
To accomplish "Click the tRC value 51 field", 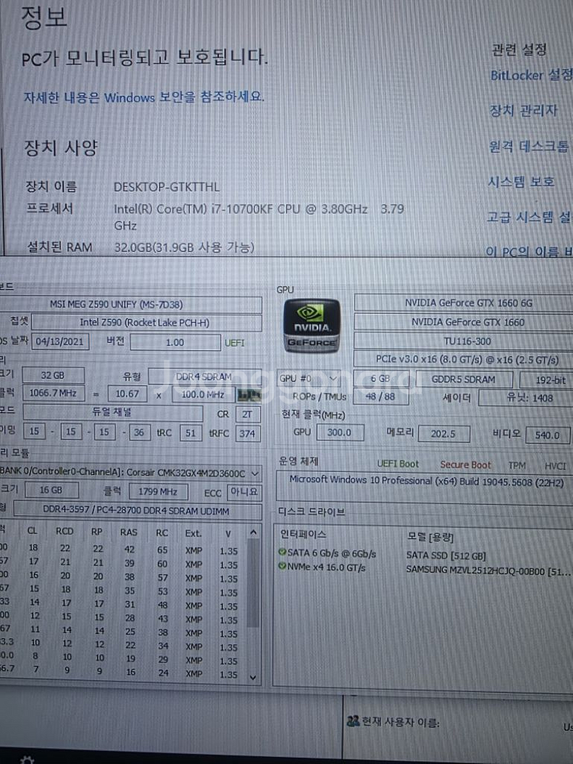I will click(x=190, y=432).
